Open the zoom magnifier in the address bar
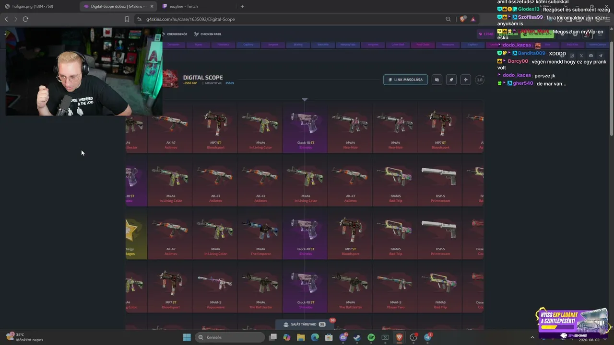 [448, 19]
